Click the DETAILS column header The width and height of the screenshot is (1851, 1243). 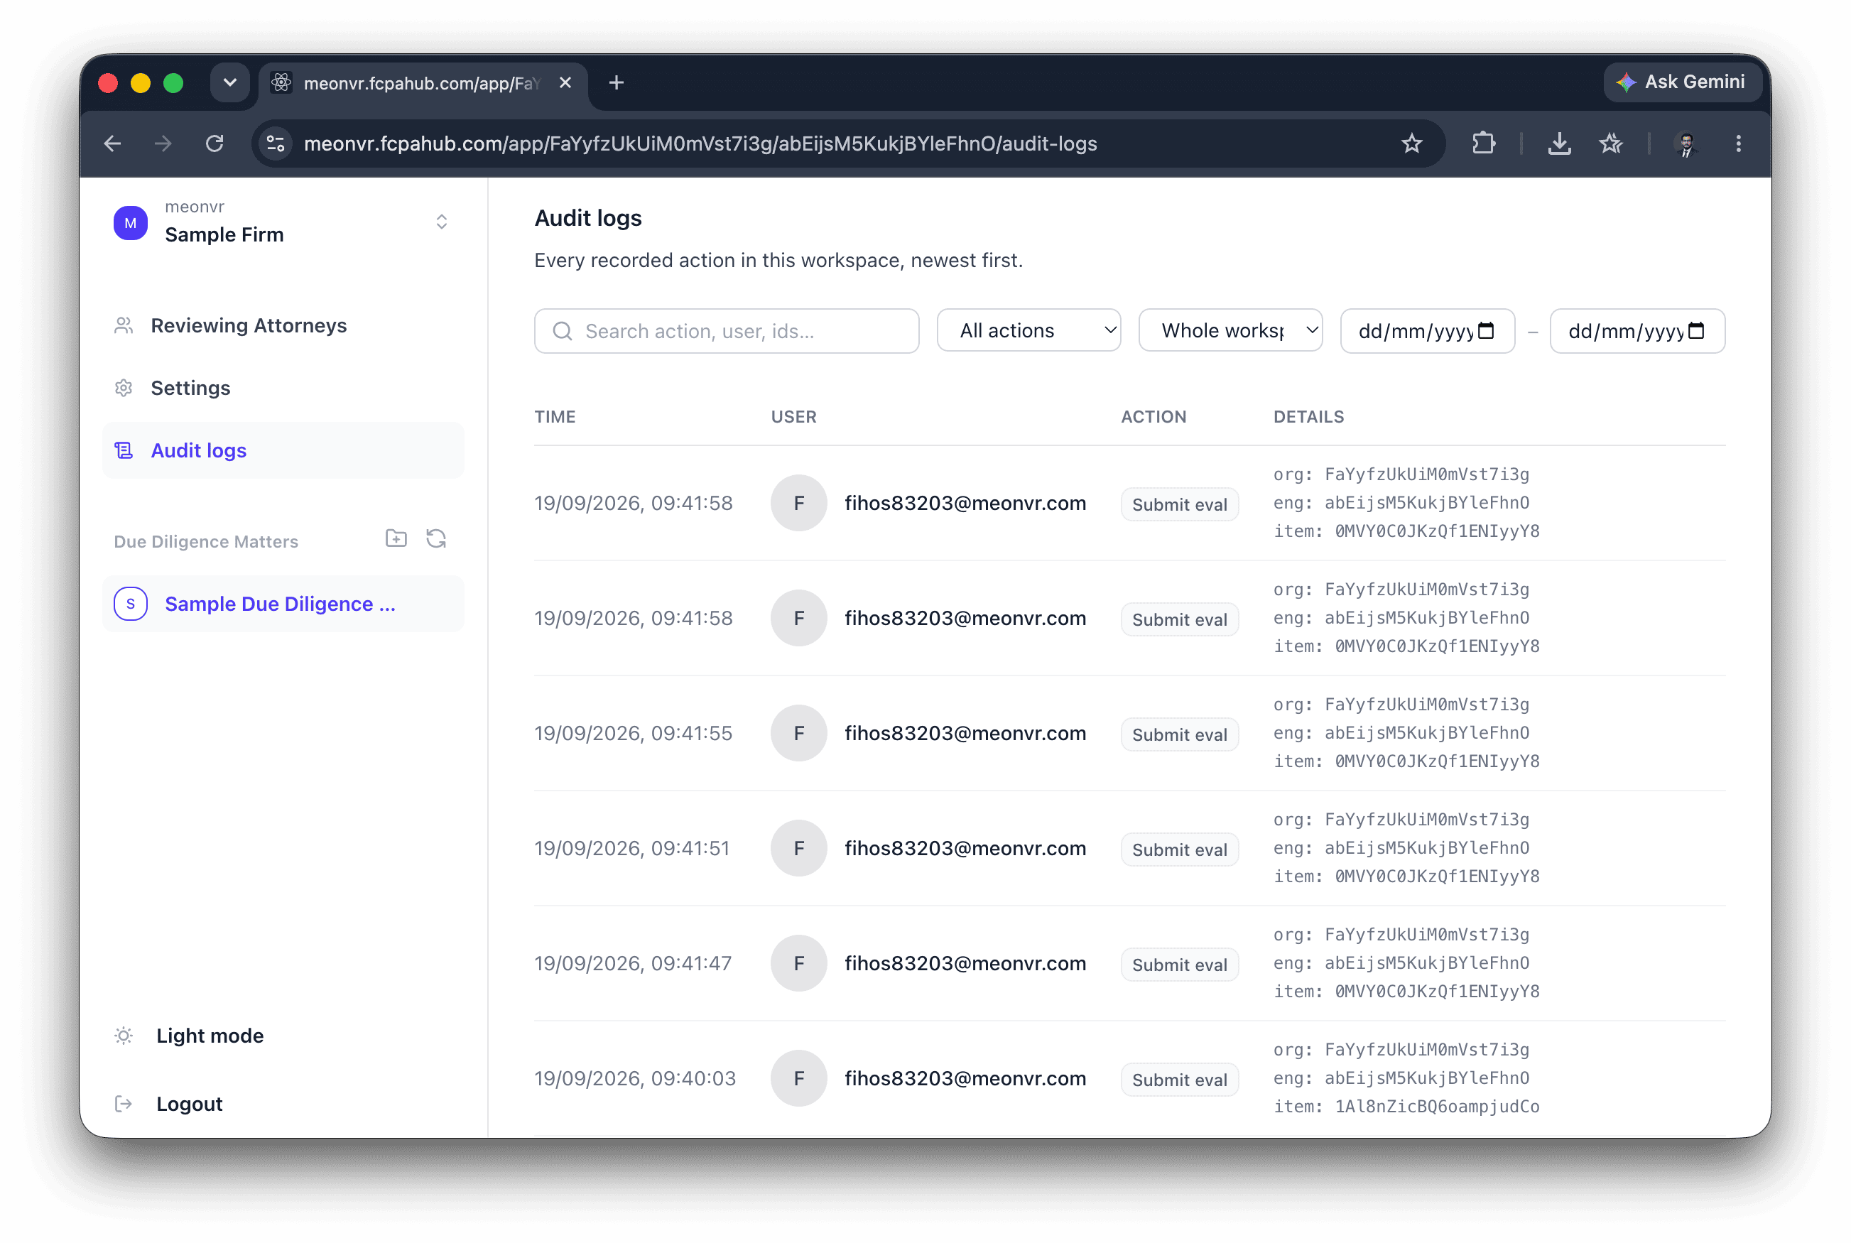1309,417
